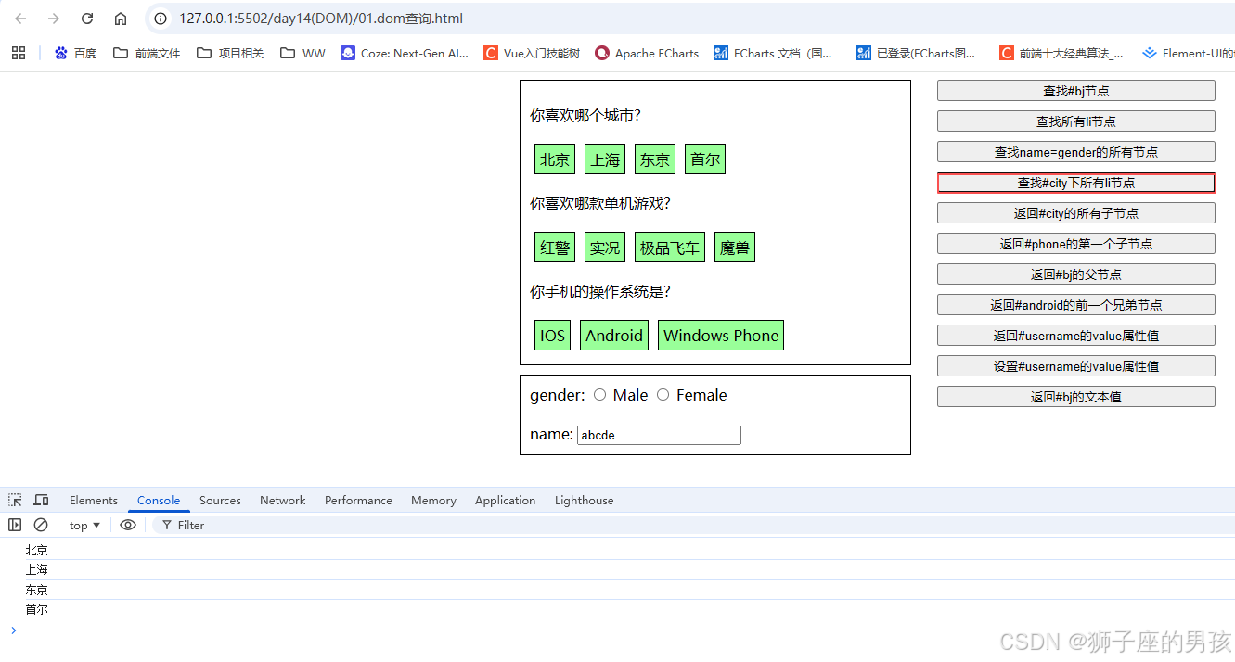Click the 设置#username的value属性值 button
The width and height of the screenshot is (1235, 662).
point(1075,366)
